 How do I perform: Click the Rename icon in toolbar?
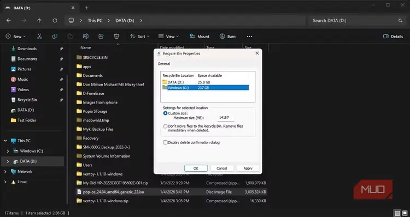[85, 37]
